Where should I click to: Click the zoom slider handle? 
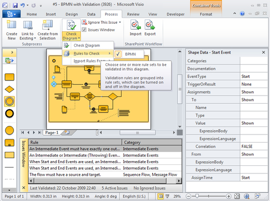pos(197,196)
